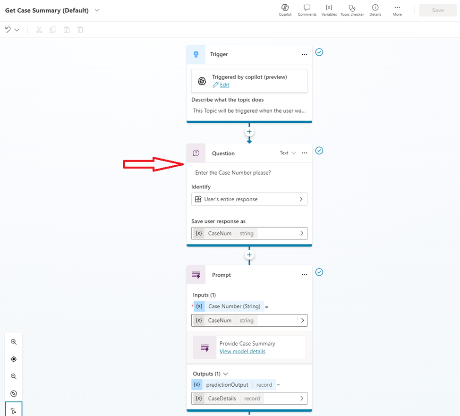This screenshot has height=416, width=460.
Task: Open the Comments pane
Action: 307,10
